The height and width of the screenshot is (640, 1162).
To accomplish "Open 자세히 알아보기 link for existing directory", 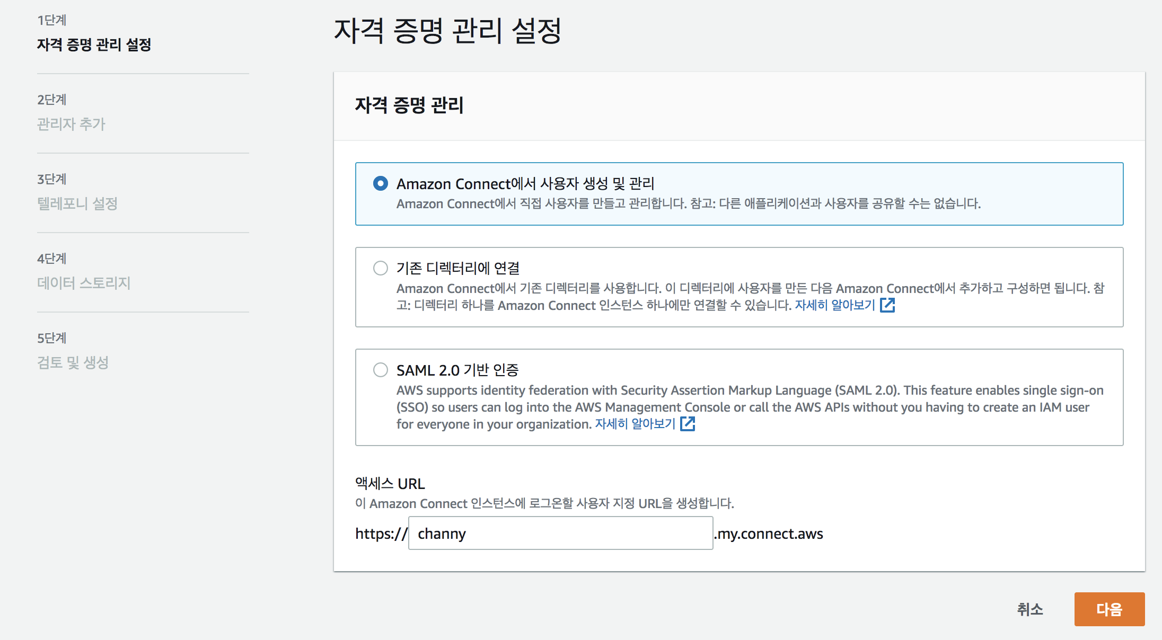I will (834, 305).
